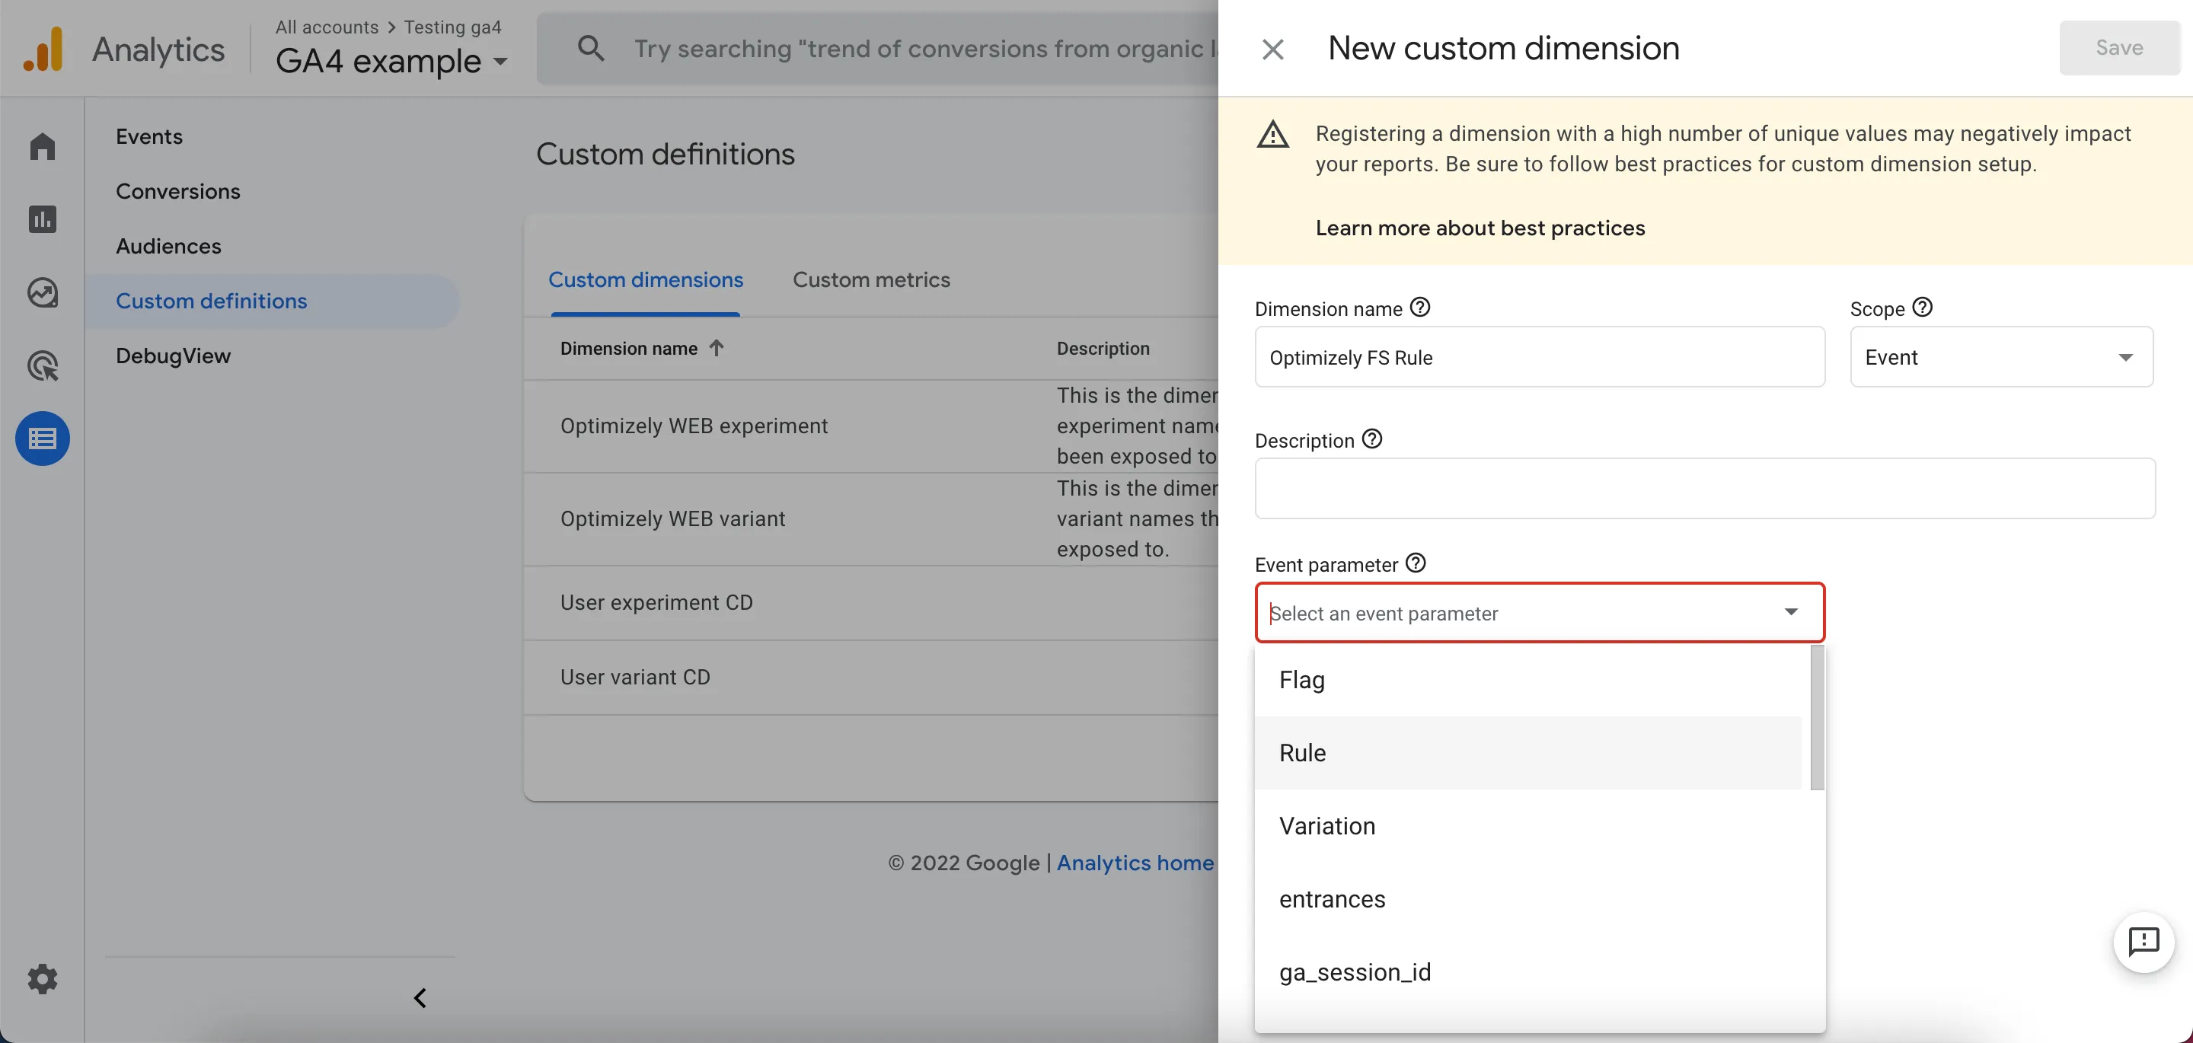The height and width of the screenshot is (1043, 2193).
Task: Switch to Custom metrics tab
Action: tap(871, 280)
